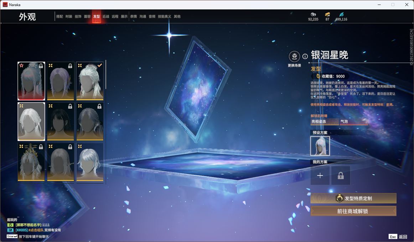The height and width of the screenshot is (242, 414).
Task: Click the feather currency icon above 499,116
Action: 341,14
